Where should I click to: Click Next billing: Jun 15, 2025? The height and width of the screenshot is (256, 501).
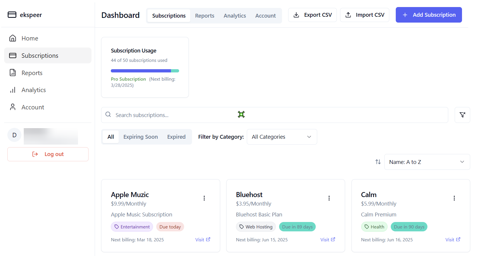pos(262,240)
